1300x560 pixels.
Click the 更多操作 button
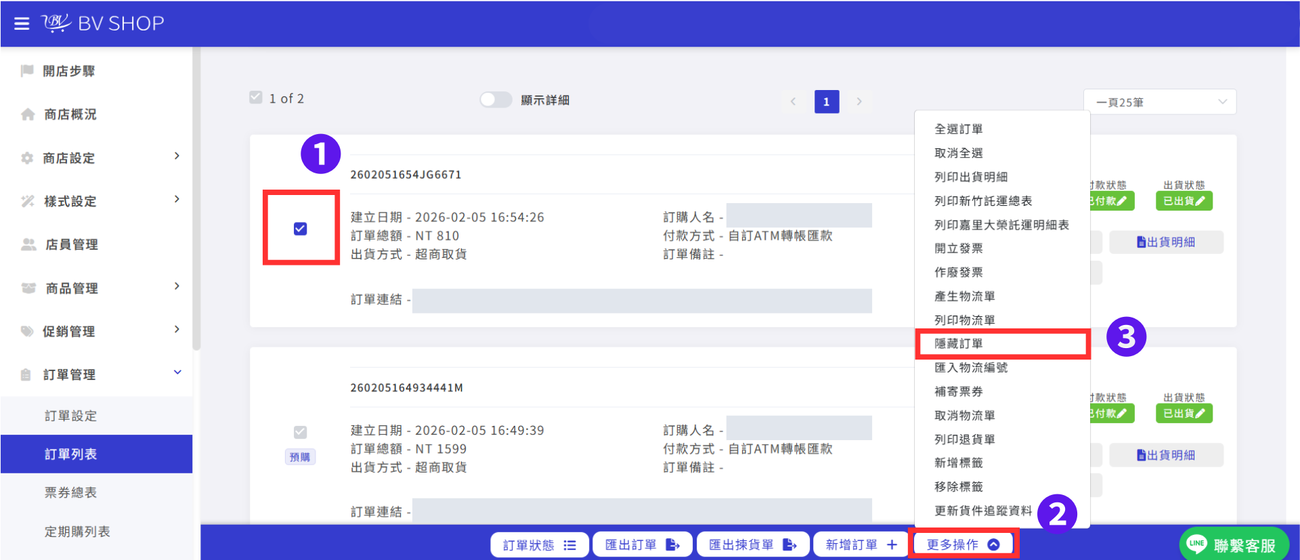point(963,545)
